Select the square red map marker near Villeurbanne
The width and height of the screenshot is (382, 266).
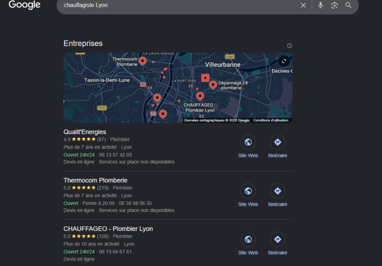(x=206, y=78)
